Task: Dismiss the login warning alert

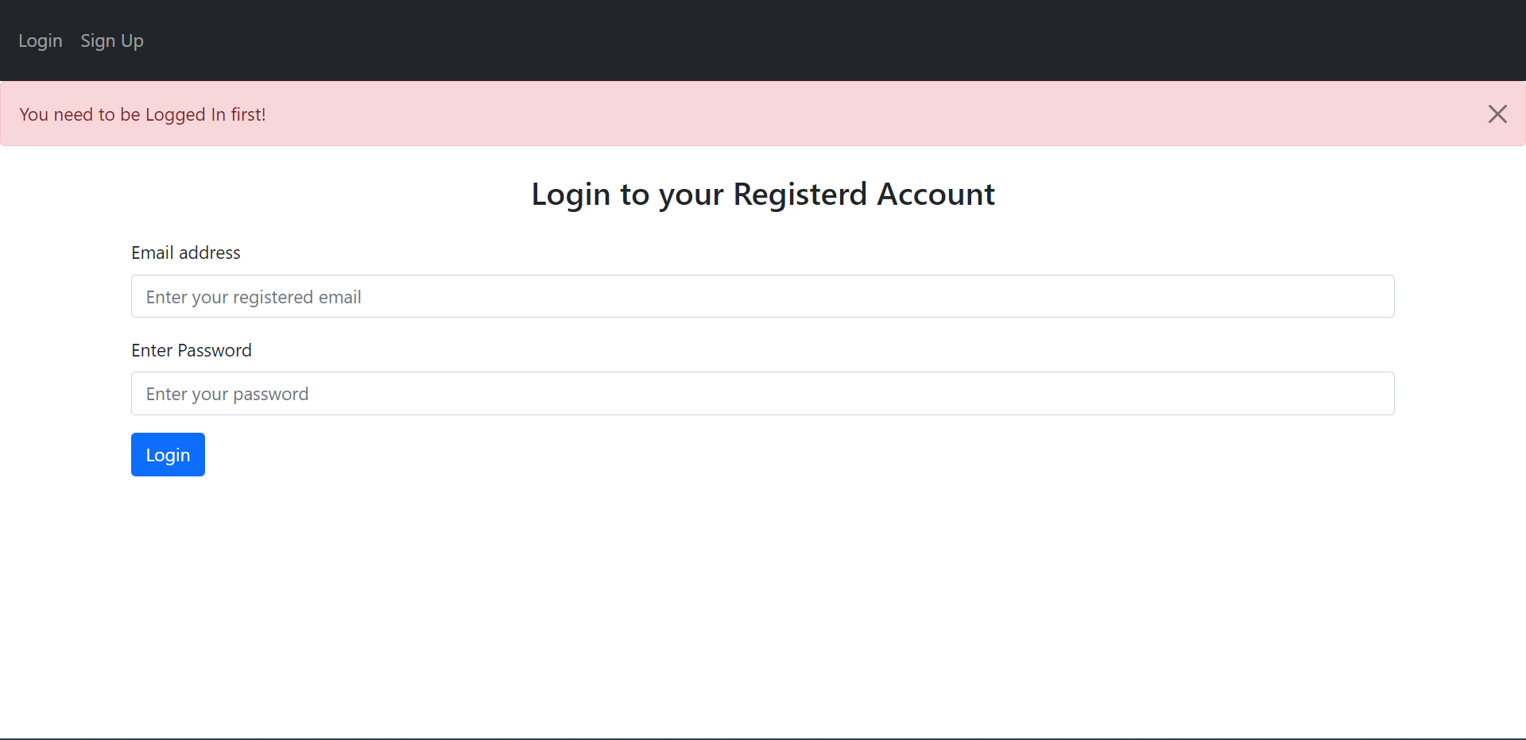Action: click(1497, 114)
